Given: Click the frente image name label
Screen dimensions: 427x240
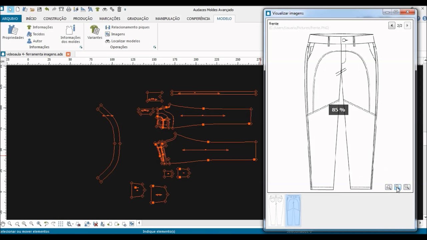Looking at the screenshot, I should point(274,24).
